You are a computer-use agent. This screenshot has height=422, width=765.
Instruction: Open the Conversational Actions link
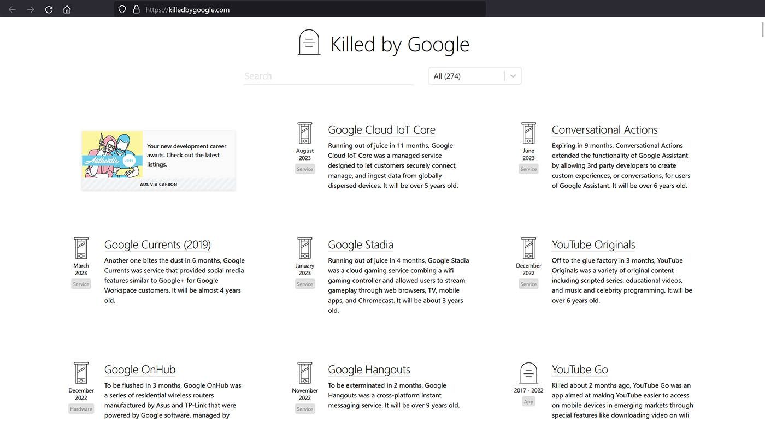(604, 130)
